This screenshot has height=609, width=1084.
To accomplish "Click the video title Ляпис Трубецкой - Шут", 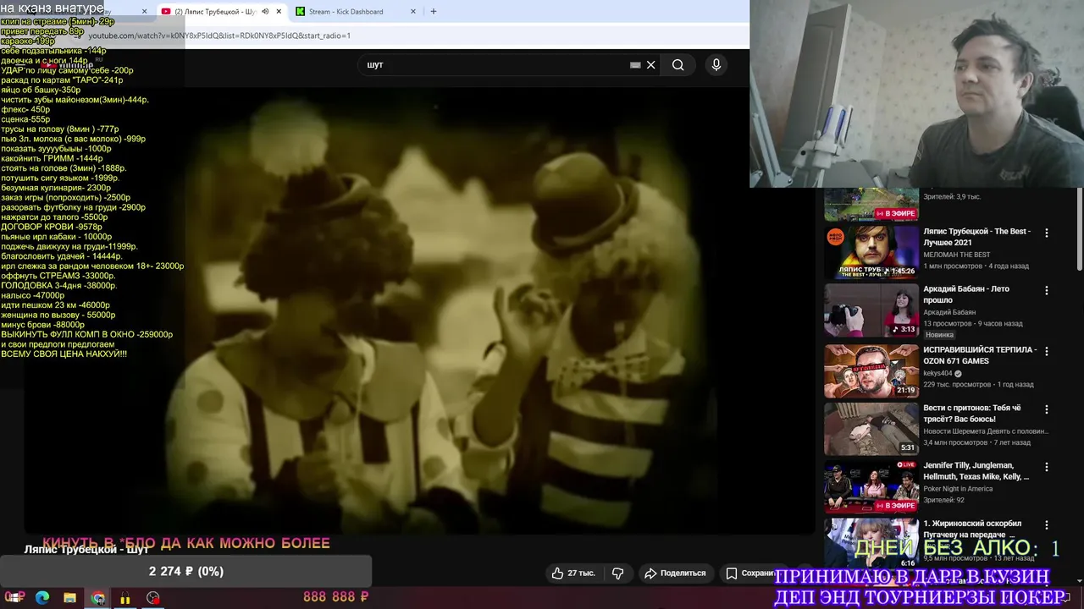I will (86, 550).
